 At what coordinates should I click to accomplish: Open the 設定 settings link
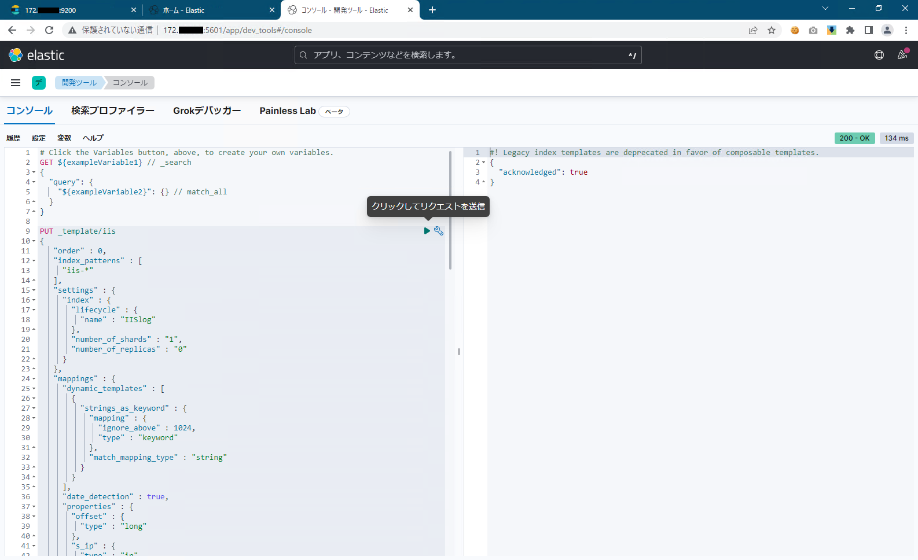pyautogui.click(x=39, y=138)
